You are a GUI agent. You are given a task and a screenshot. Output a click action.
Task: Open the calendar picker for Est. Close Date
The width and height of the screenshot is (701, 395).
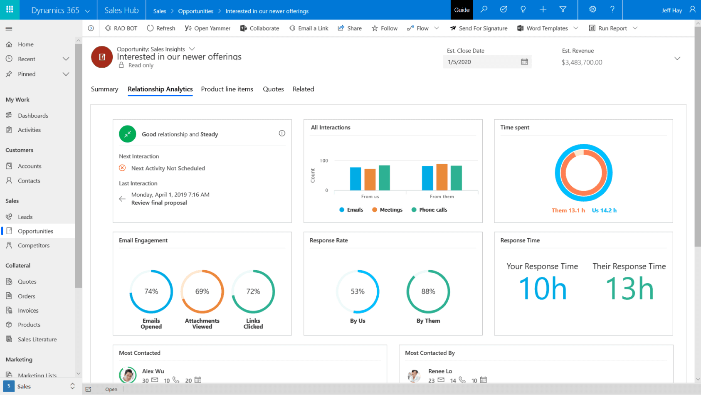524,62
